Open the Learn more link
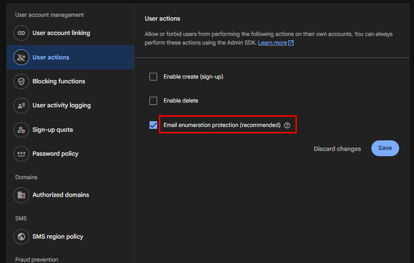This screenshot has height=263, width=414. tap(272, 43)
